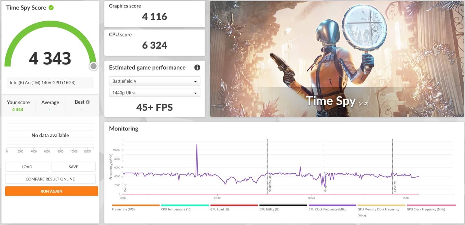Open the 1440p Ultra resolution dropdown

click(155, 93)
